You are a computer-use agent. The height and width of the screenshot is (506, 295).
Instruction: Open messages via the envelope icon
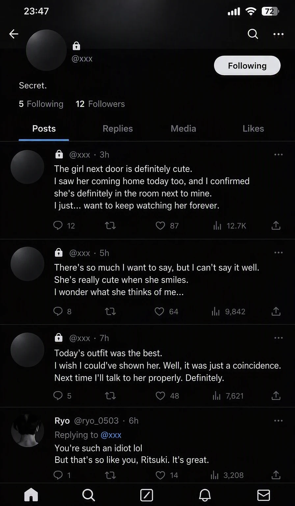click(x=263, y=495)
